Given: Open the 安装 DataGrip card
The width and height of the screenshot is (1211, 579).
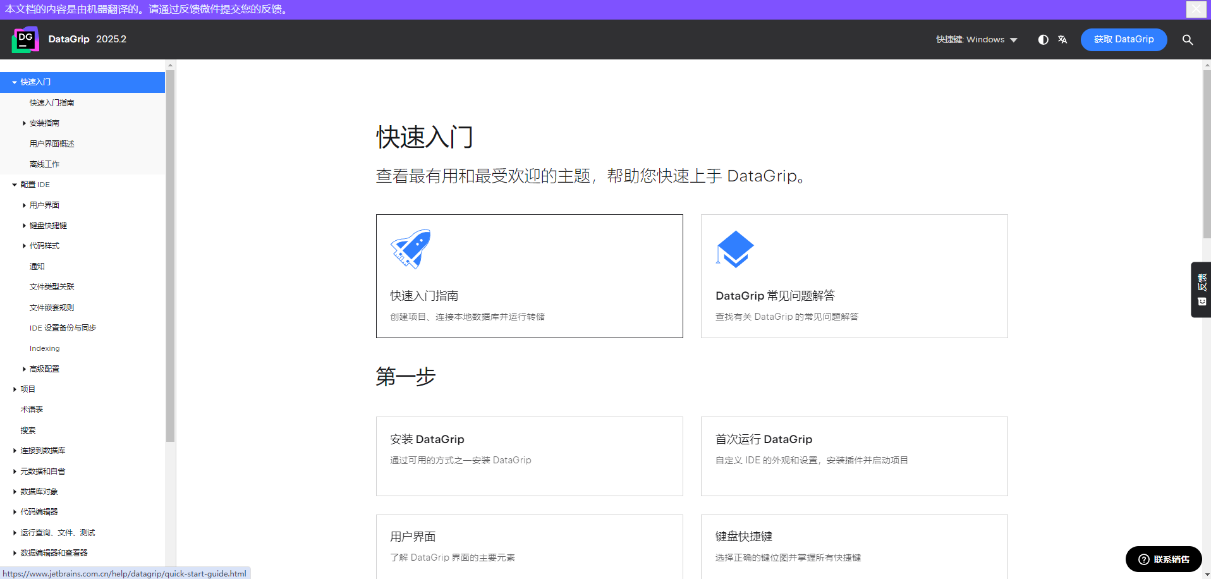Looking at the screenshot, I should pos(529,456).
